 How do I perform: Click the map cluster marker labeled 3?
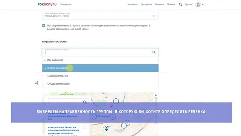coord(116,101)
